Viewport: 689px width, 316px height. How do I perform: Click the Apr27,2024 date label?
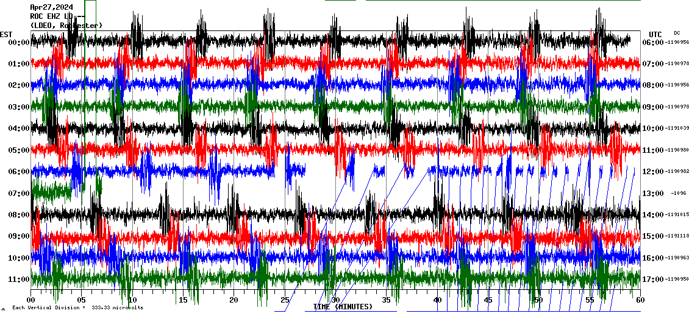[x=52, y=7]
